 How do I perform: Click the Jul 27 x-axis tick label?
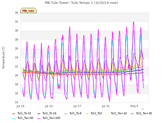pyautogui.click(x=77, y=106)
